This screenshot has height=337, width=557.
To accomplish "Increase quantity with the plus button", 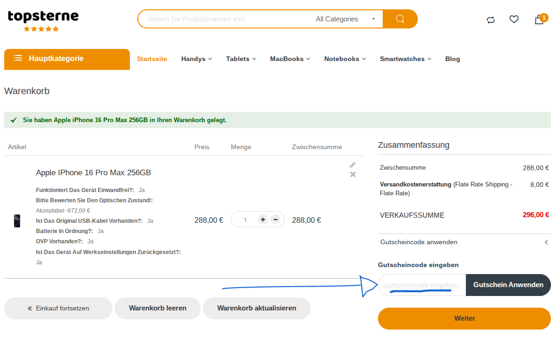I will [263, 220].
